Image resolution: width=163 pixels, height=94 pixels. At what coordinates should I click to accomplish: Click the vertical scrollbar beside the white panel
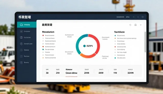click(x=145, y=42)
